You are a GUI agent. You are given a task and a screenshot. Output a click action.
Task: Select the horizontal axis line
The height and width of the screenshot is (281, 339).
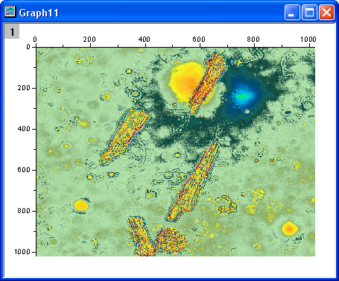point(176,47)
